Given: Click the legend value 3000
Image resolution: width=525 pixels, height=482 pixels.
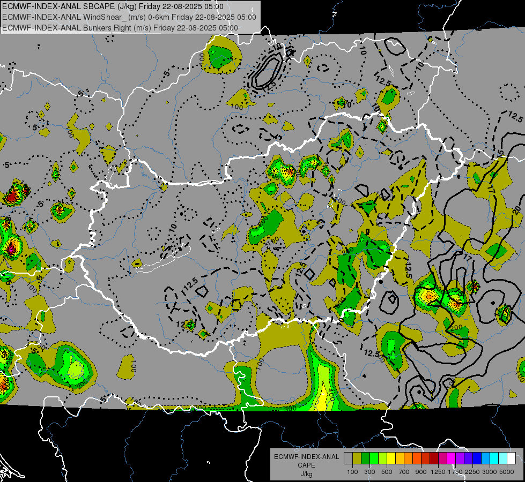Looking at the screenshot, I should (490, 472).
